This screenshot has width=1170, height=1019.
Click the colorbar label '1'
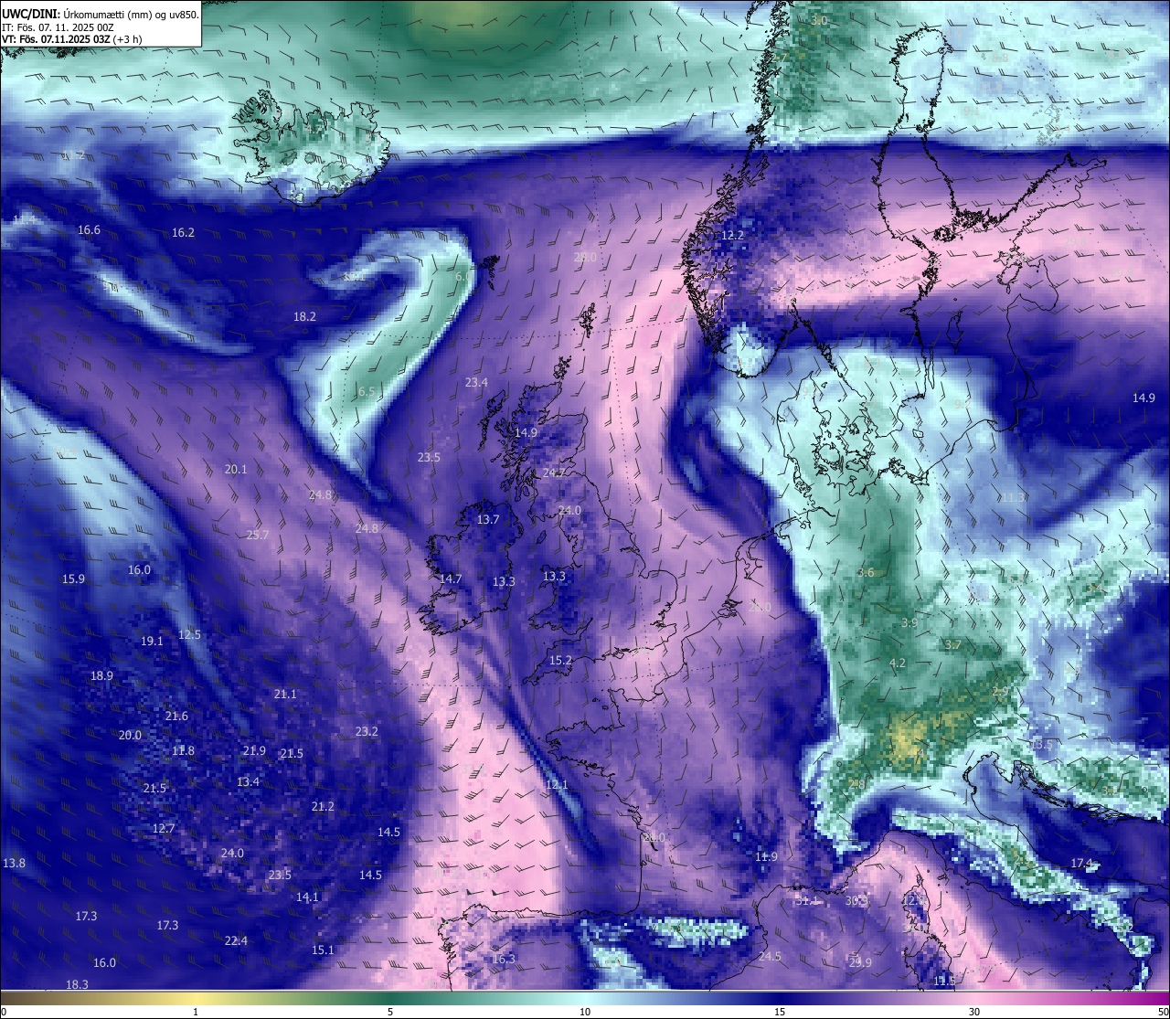click(196, 1012)
